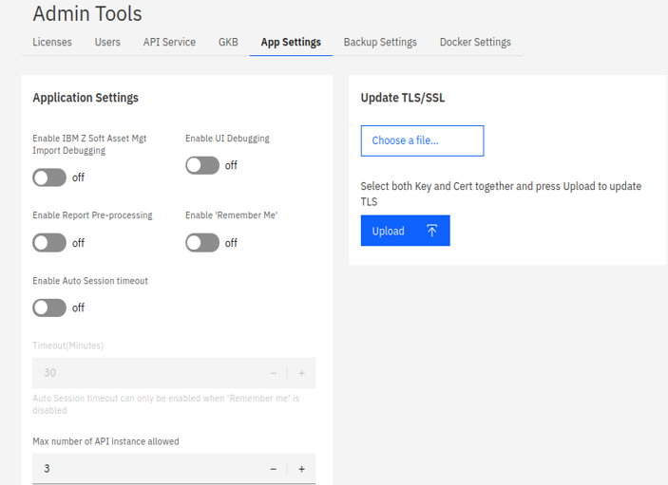Click Choose a file button
Image resolution: width=668 pixels, height=485 pixels.
click(x=422, y=140)
